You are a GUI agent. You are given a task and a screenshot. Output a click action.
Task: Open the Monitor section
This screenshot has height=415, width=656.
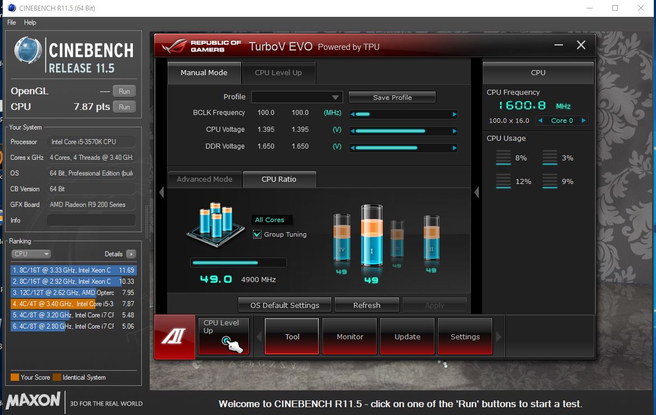(x=350, y=336)
